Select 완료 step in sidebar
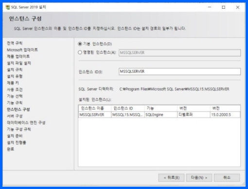The height and width of the screenshot is (189, 248). coord(10,149)
